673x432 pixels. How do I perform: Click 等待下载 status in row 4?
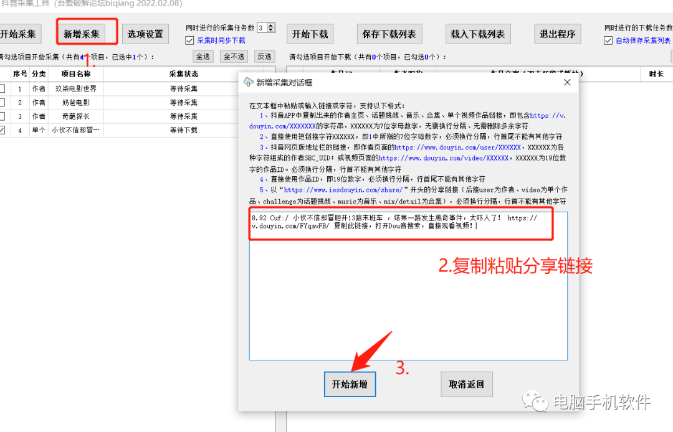coord(184,130)
